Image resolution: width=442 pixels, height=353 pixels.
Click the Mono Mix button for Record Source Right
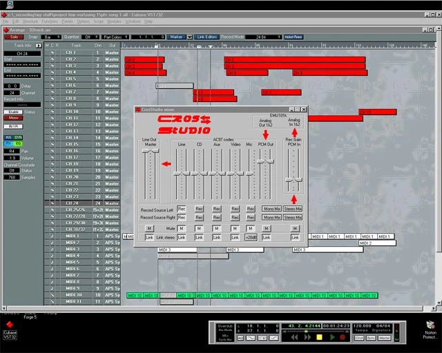click(271, 217)
